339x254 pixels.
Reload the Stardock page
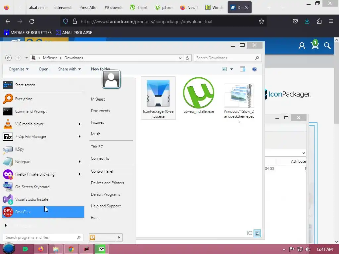(32, 21)
